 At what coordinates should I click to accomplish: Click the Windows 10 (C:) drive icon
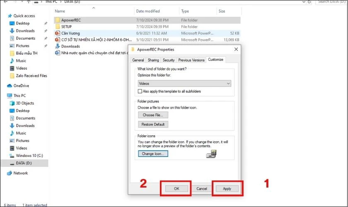(x=12, y=156)
